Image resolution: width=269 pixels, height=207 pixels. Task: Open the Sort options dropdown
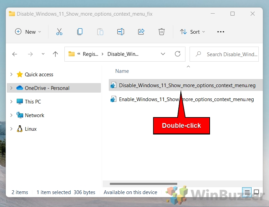[192, 32]
